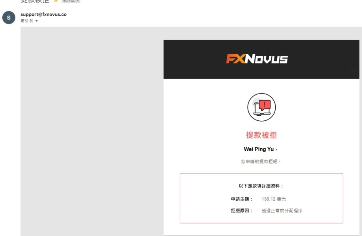Select the red 提款被拒 heading
This screenshot has width=362, height=236.
(261, 135)
